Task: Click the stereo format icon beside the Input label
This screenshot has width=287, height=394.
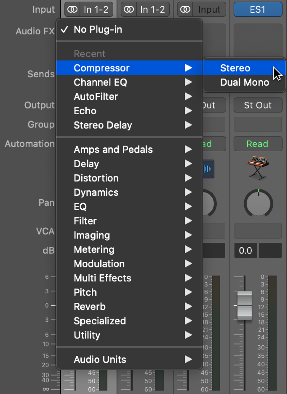Action: [x=185, y=9]
